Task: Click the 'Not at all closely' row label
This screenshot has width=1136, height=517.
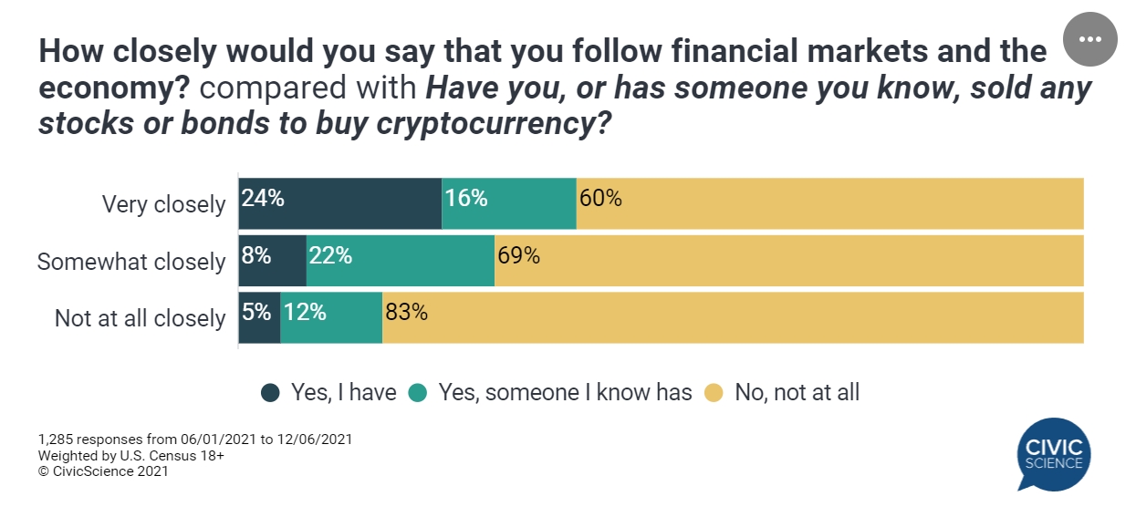Action: tap(140, 318)
